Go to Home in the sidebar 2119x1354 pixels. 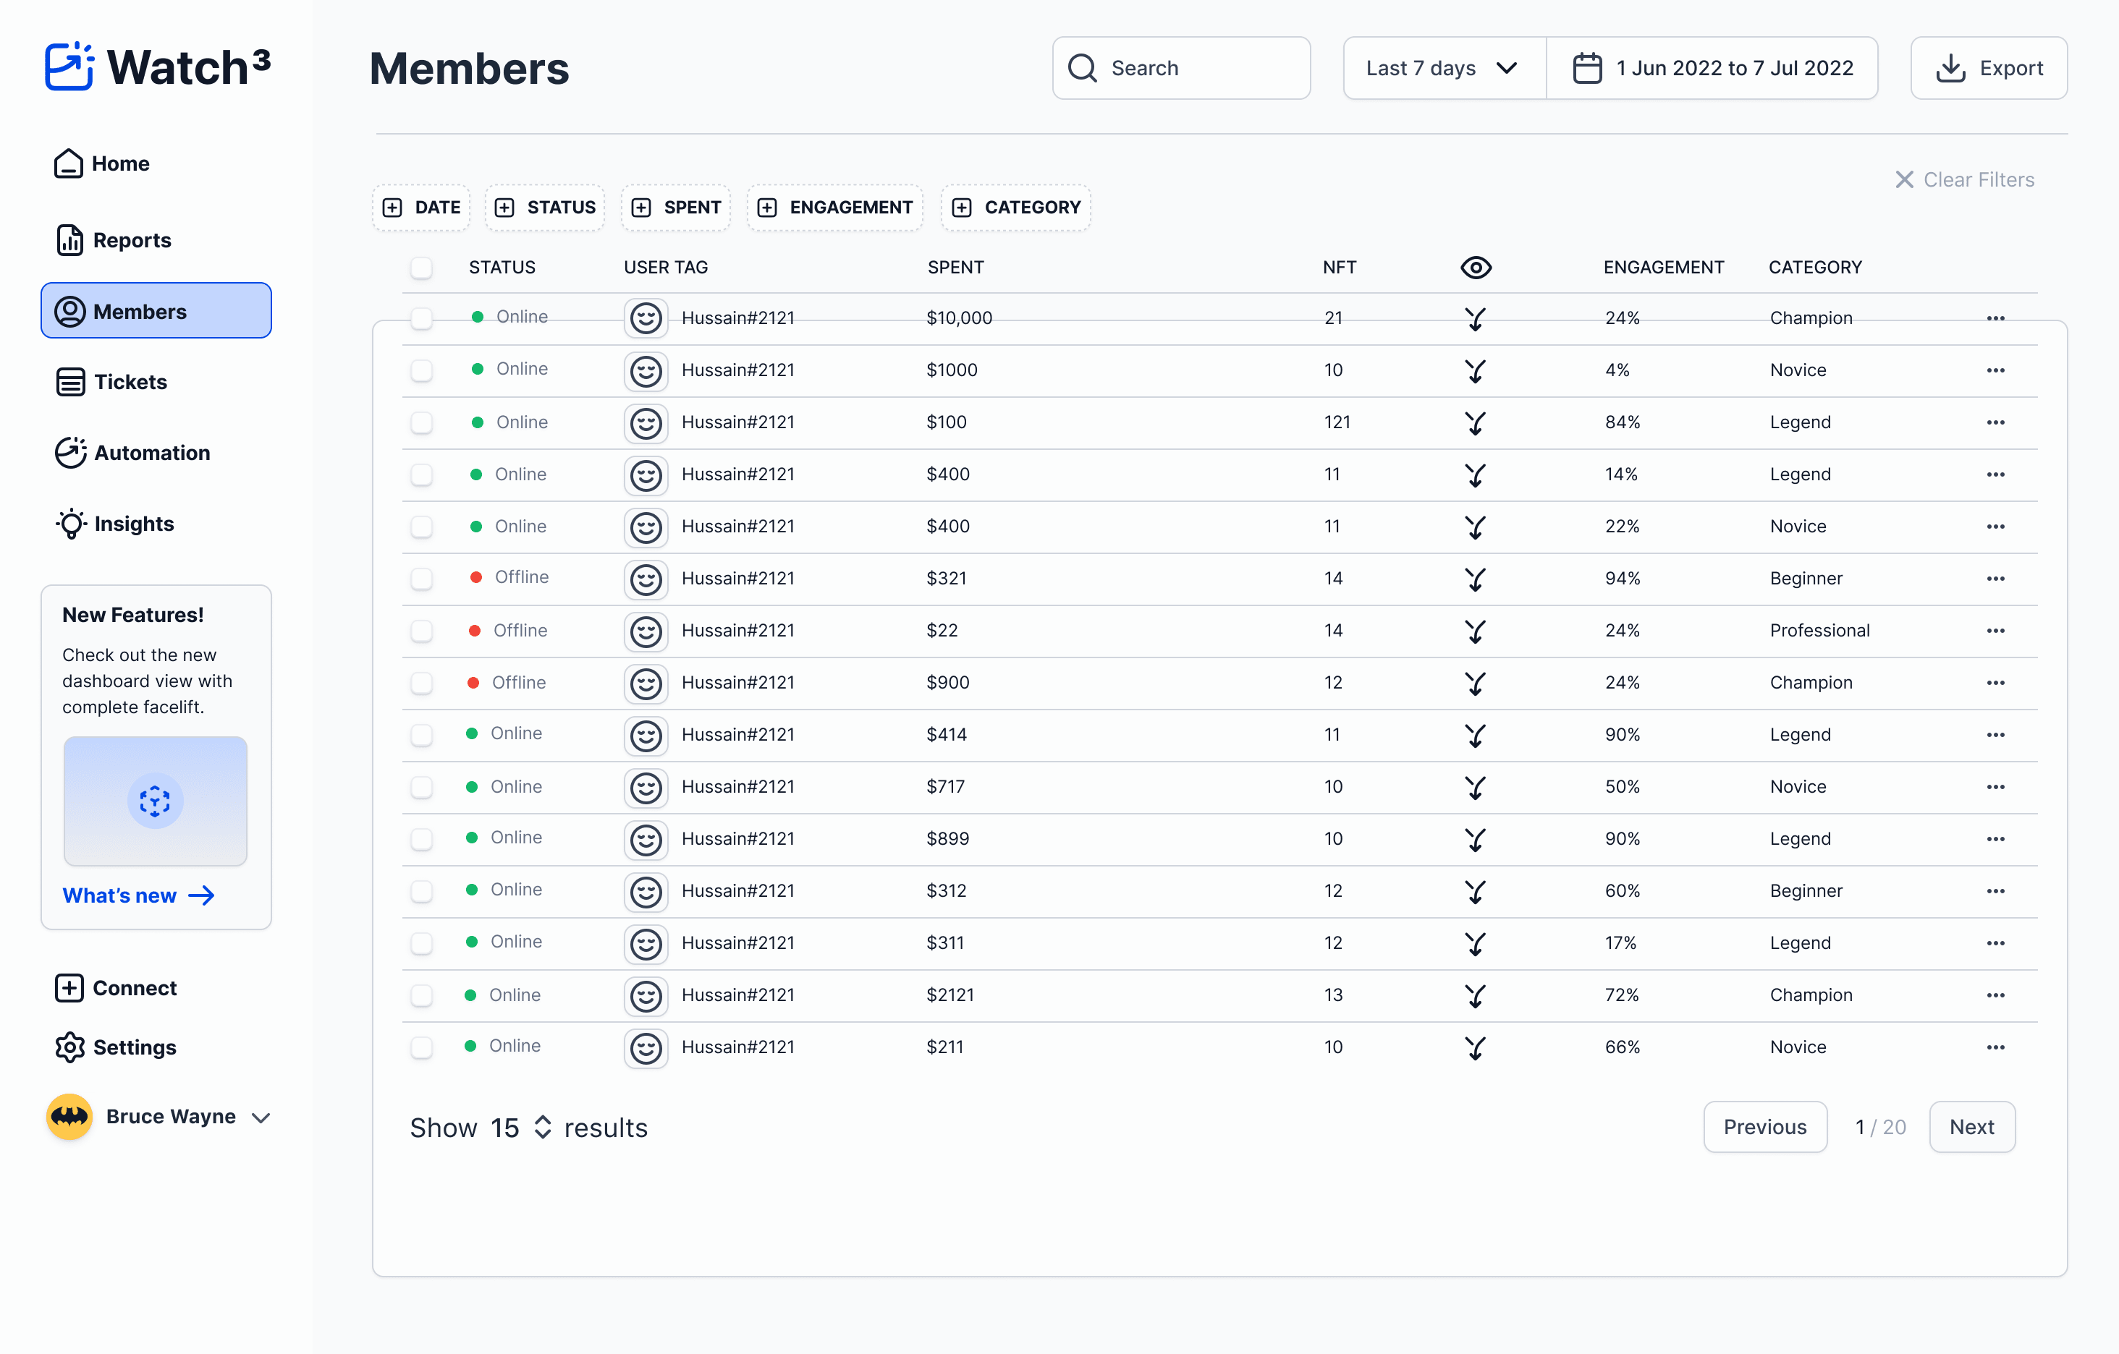[x=102, y=163]
